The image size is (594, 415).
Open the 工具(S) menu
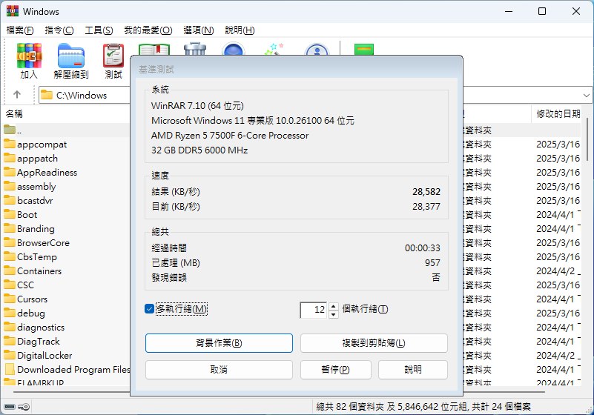[x=99, y=30]
